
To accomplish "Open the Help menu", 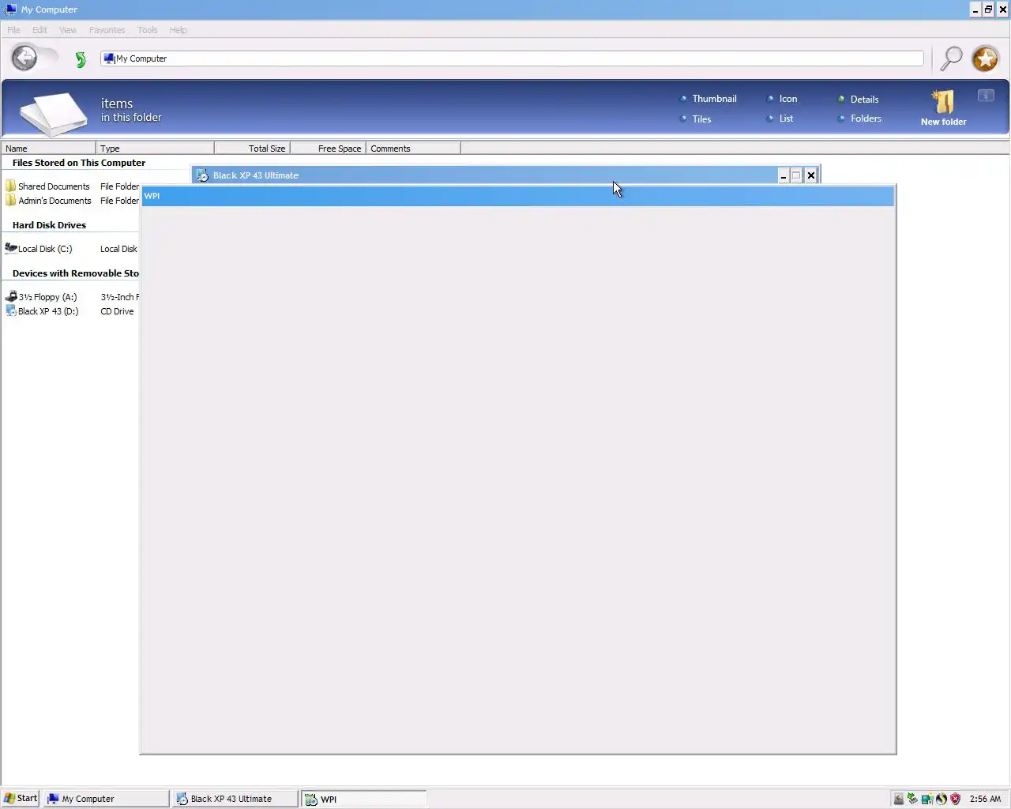I will tap(178, 30).
